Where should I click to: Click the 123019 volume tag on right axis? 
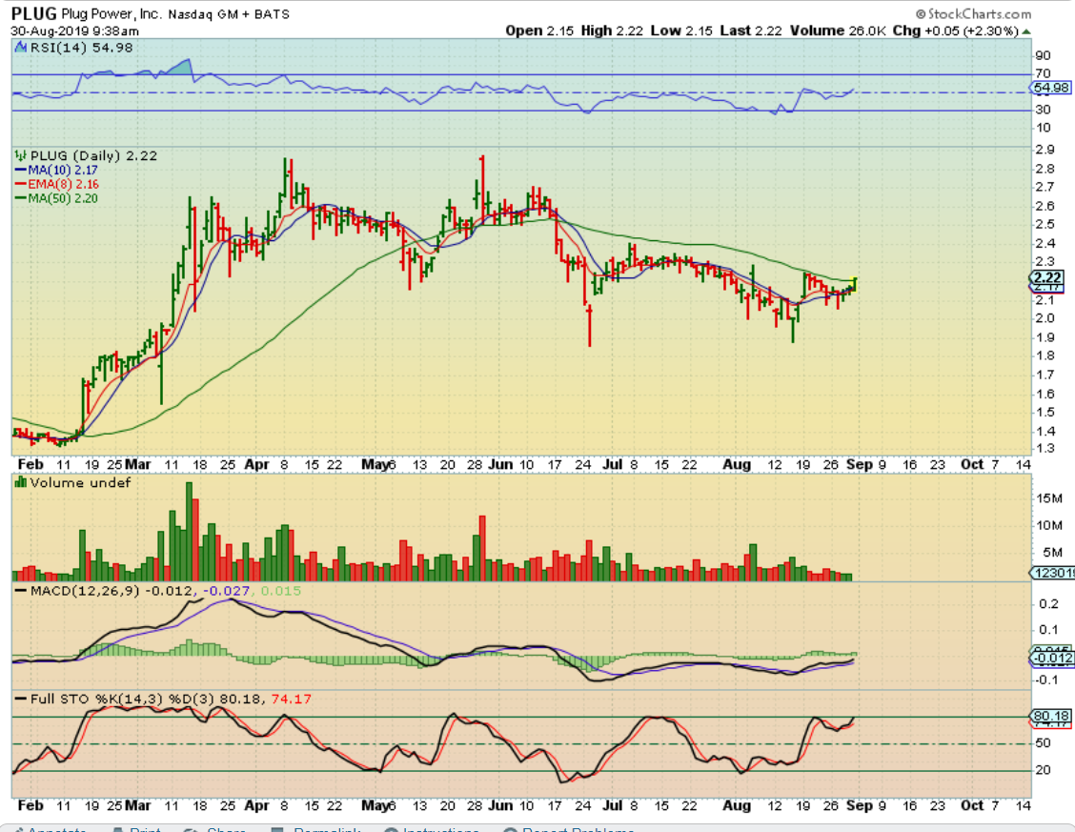(1054, 573)
